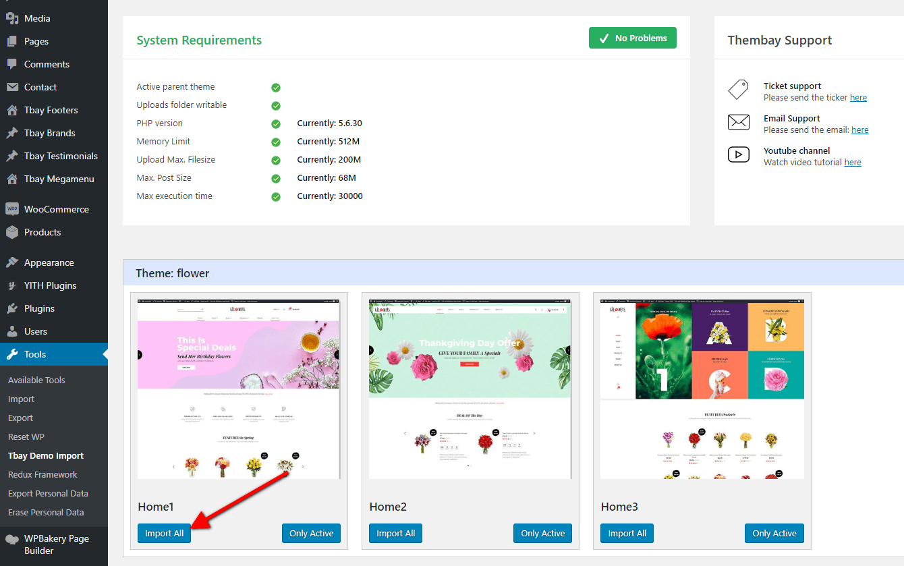Click the Home2 demo preview thumbnail
Screen dimensions: 904x566
pyautogui.click(x=470, y=390)
